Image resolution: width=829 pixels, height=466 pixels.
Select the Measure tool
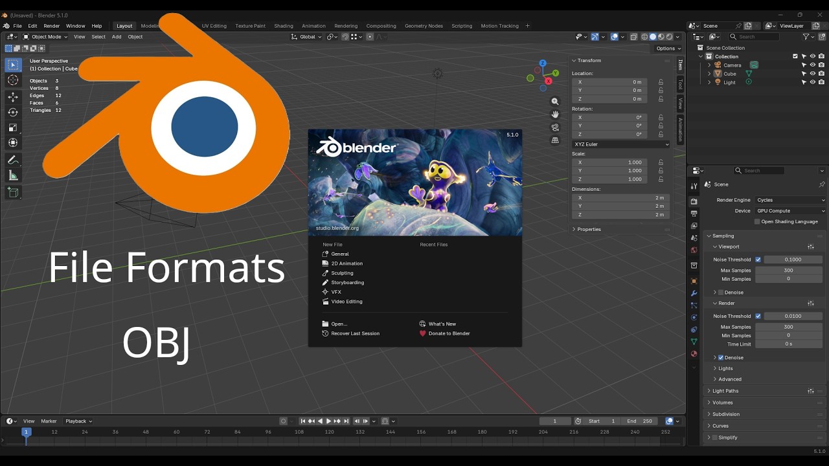[13, 175]
